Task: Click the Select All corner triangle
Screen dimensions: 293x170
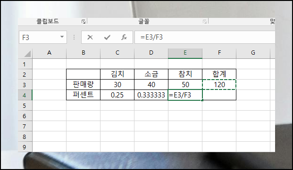Action: click(27, 54)
